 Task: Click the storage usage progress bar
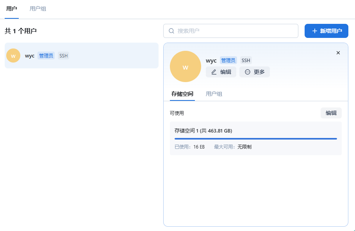click(x=256, y=139)
